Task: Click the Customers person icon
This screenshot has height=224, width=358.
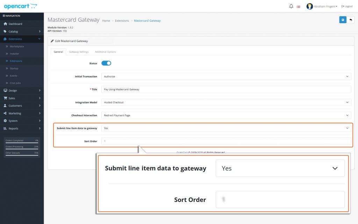Action: pyautogui.click(x=5, y=106)
